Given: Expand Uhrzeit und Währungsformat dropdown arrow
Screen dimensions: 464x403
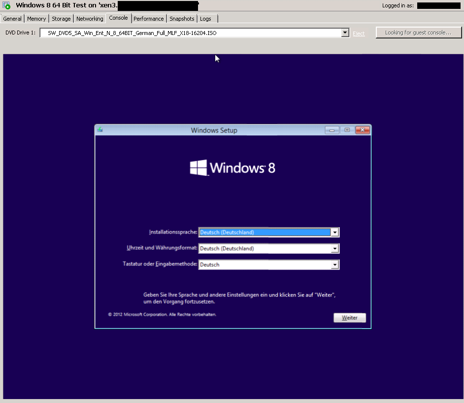Looking at the screenshot, I should coord(334,248).
